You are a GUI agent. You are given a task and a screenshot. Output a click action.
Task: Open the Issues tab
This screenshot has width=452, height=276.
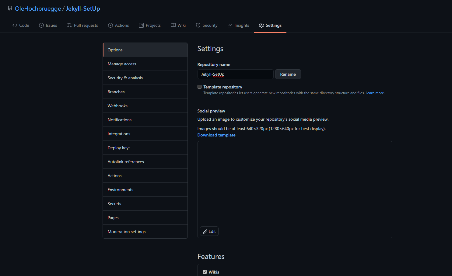coord(48,25)
